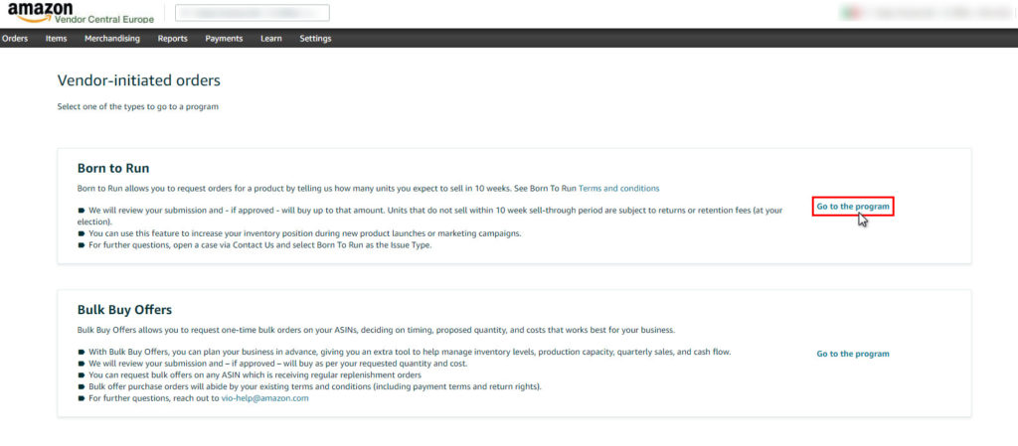The width and height of the screenshot is (1018, 446).
Task: Click the search field in the header
Action: (253, 13)
